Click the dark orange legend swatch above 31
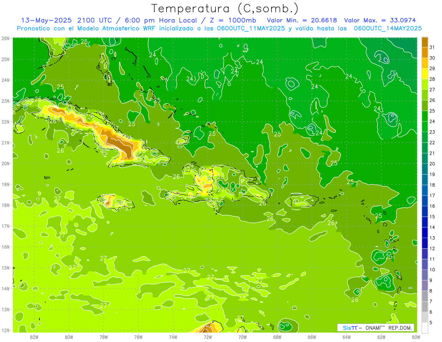 click(x=425, y=42)
